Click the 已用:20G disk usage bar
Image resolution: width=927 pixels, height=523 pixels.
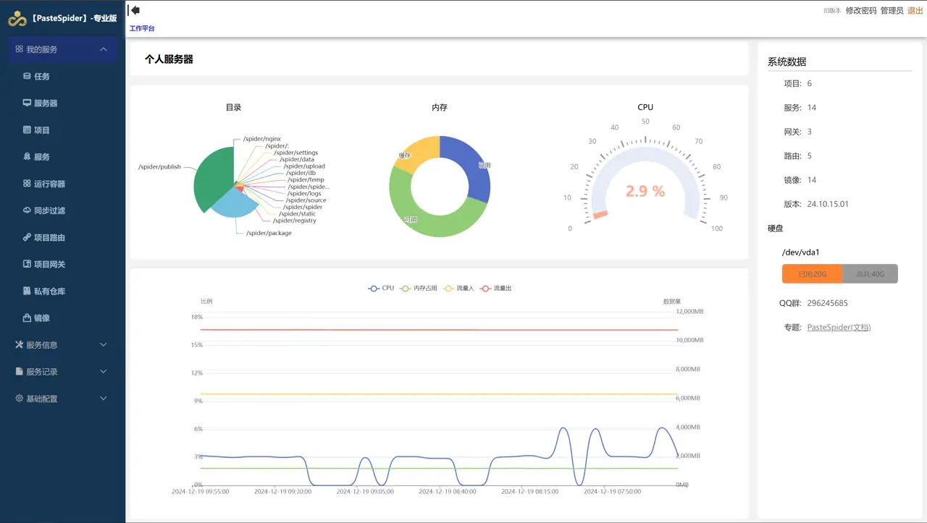(813, 273)
